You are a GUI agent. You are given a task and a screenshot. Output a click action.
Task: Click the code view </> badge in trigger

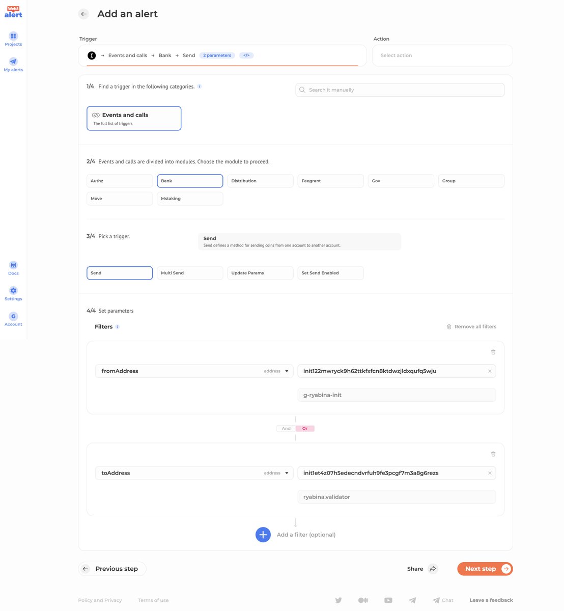point(246,55)
